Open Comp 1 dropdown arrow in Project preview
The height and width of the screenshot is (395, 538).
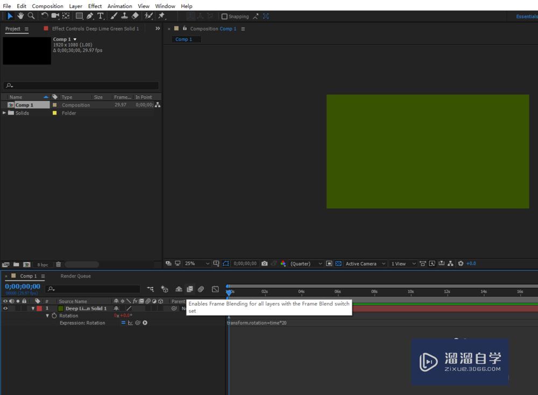pyautogui.click(x=75, y=39)
